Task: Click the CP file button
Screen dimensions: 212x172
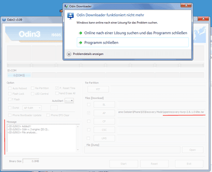Action: point(104,121)
